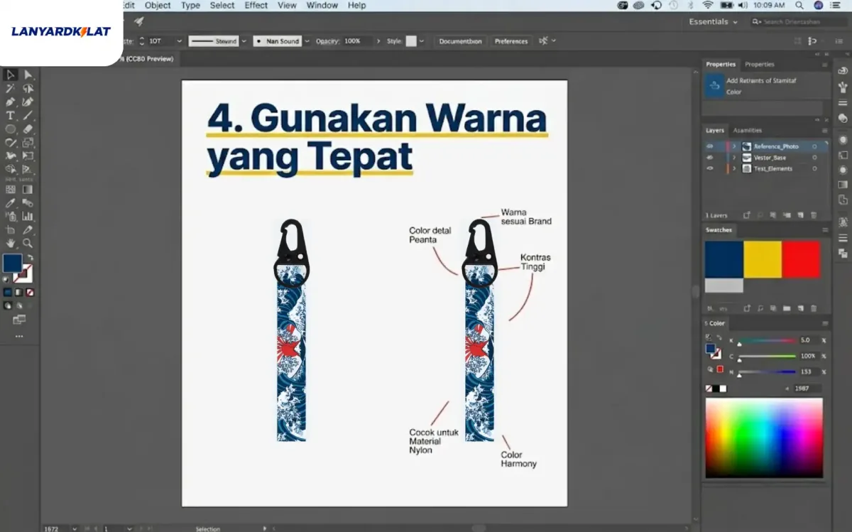This screenshot has width=852, height=532.
Task: Open the Edit Toolbar three dots
Action: 19,337
